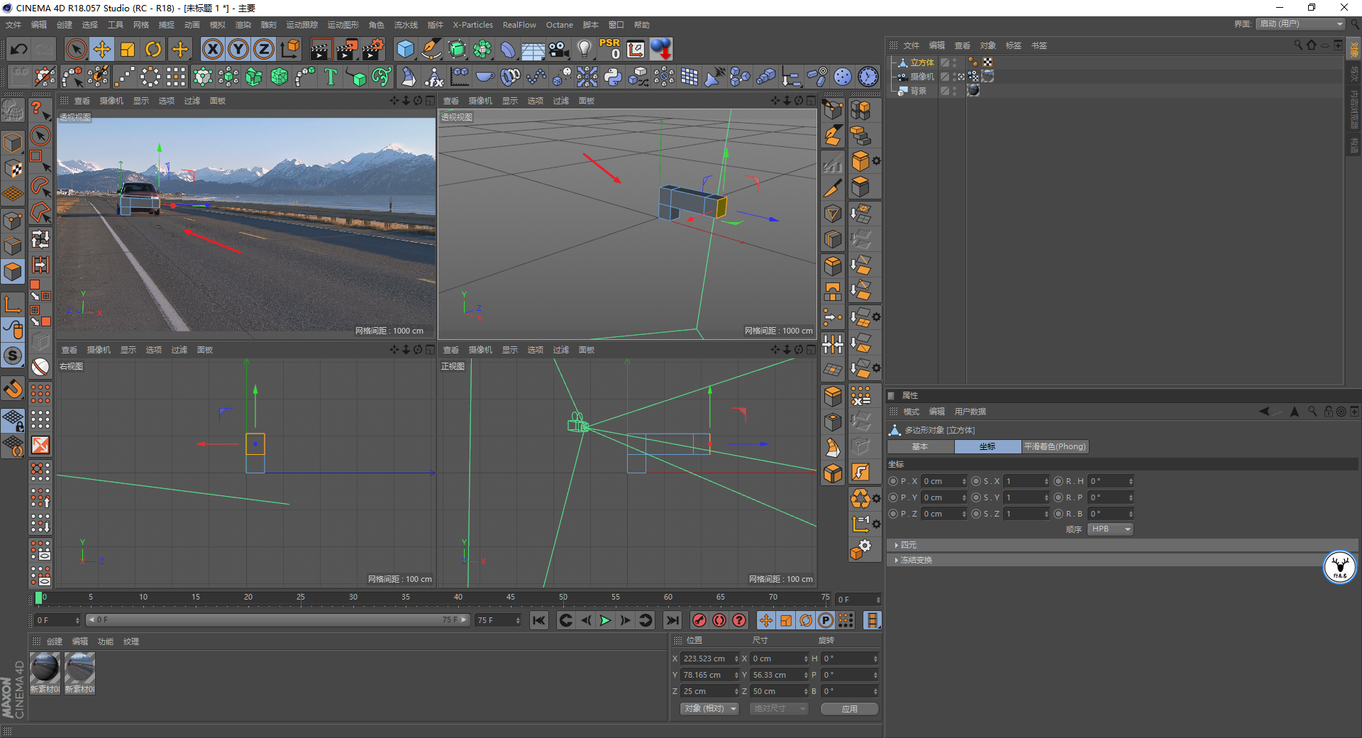The height and width of the screenshot is (738, 1362).
Task: Click the PSR reset icon
Action: click(x=609, y=49)
